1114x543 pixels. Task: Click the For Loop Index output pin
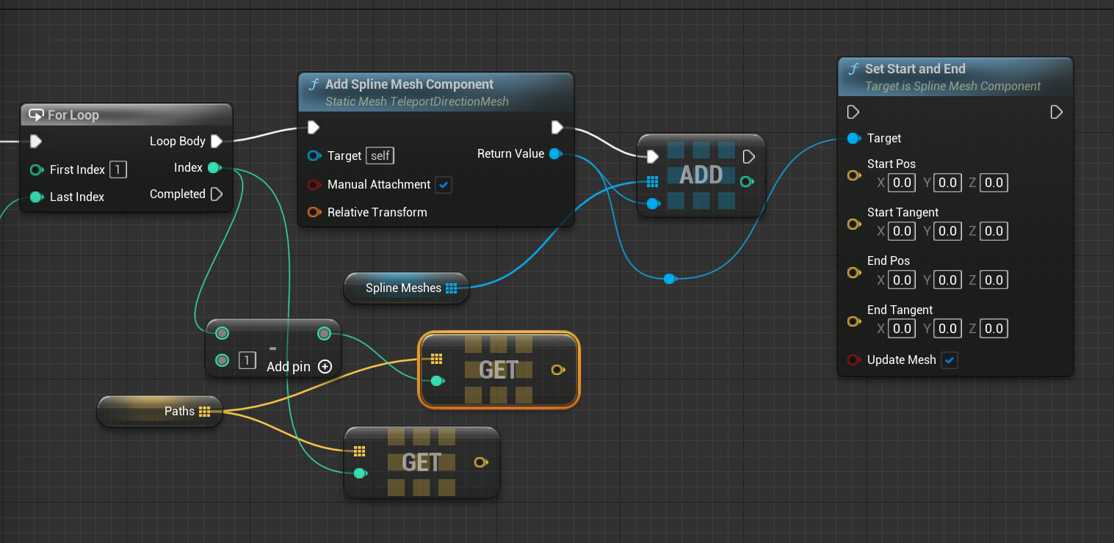click(x=214, y=168)
